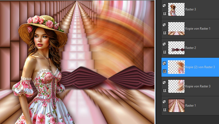Hide the Raster 3 layer using its eye

pyautogui.click(x=164, y=14)
